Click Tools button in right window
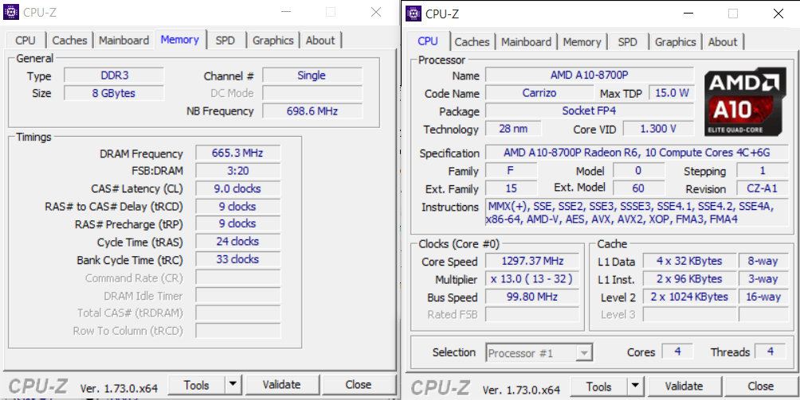The height and width of the screenshot is (400, 800). tap(599, 386)
